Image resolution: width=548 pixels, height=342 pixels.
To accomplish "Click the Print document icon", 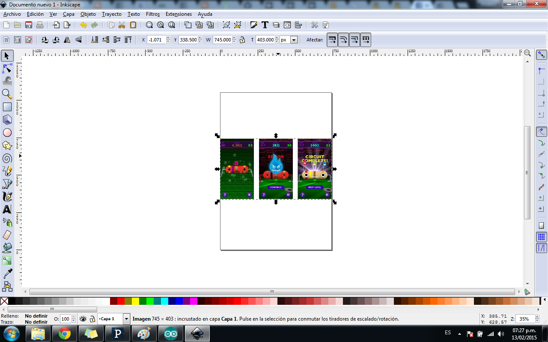I will click(x=40, y=25).
